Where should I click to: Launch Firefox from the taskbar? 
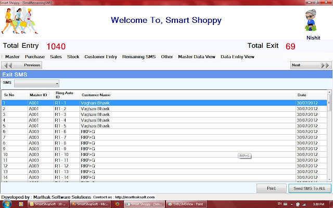coord(117,204)
